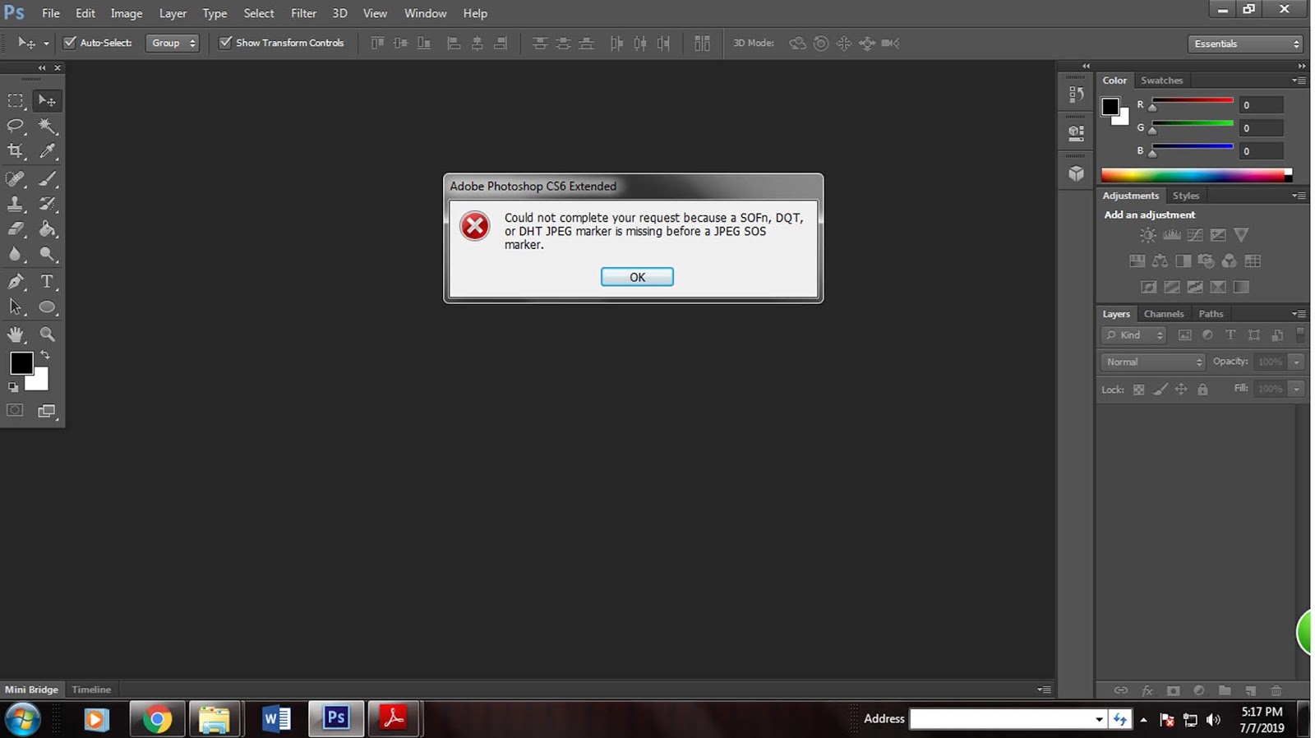The width and height of the screenshot is (1315, 738).
Task: Select the Eraser tool
Action: (16, 229)
